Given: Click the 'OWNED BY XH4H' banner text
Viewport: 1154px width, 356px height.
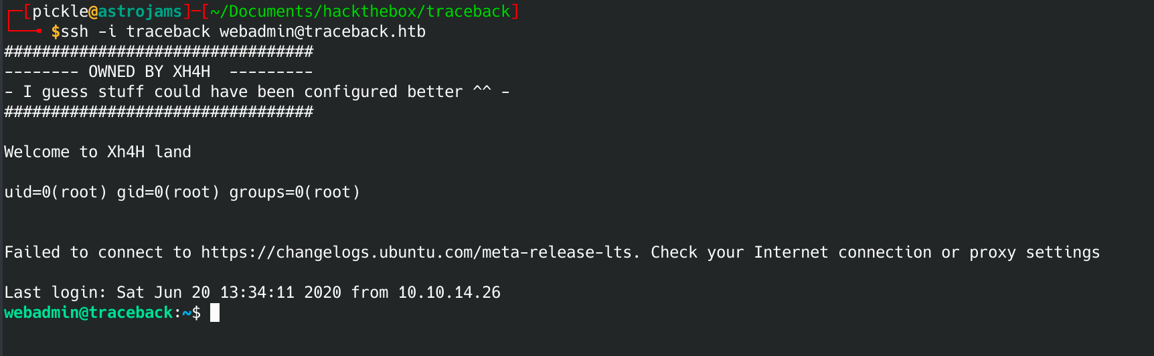Looking at the screenshot, I should (x=149, y=72).
